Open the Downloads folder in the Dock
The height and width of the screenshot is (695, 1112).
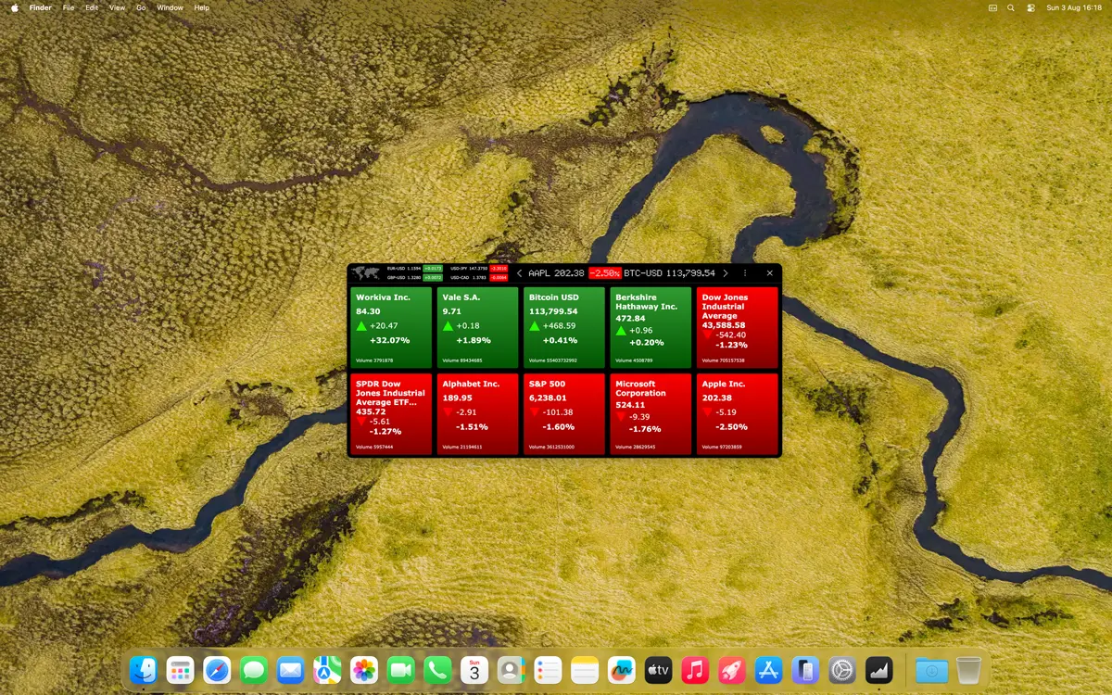coord(931,670)
